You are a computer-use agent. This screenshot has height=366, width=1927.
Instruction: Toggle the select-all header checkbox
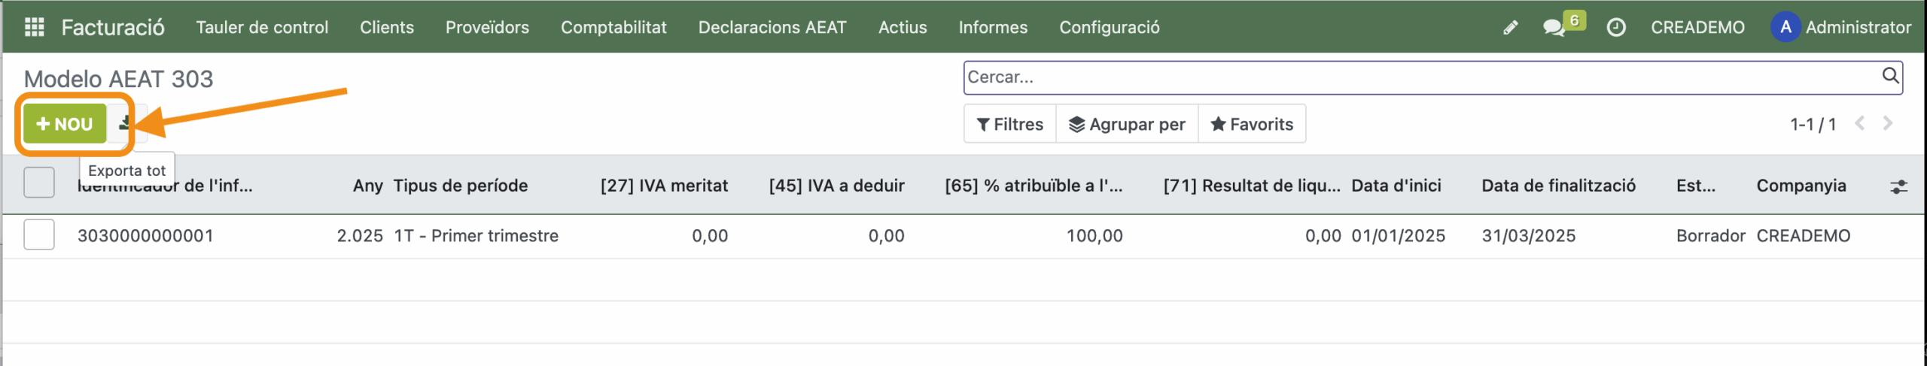(x=39, y=183)
